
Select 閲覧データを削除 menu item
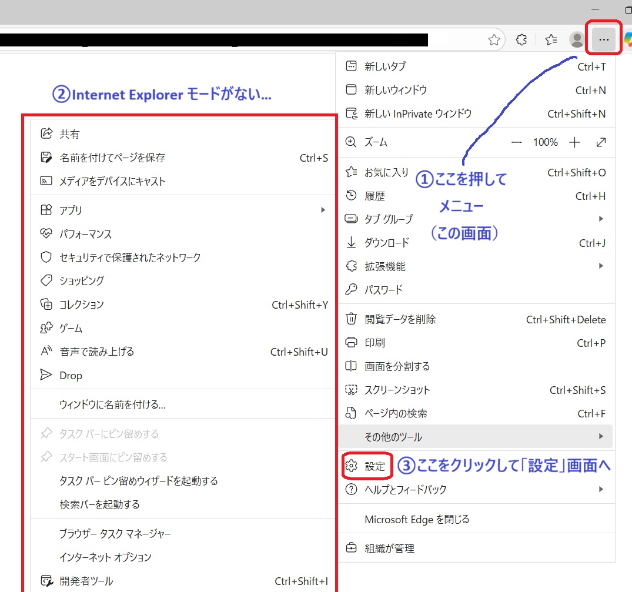pyautogui.click(x=400, y=319)
